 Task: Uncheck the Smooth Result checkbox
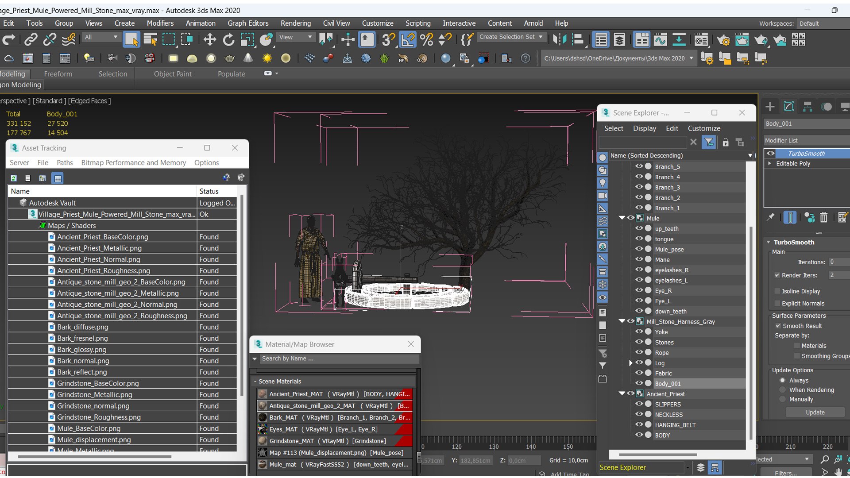click(x=778, y=326)
